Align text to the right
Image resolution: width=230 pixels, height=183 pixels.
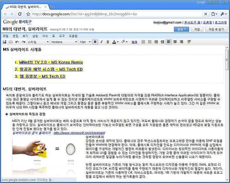(x=181, y=42)
